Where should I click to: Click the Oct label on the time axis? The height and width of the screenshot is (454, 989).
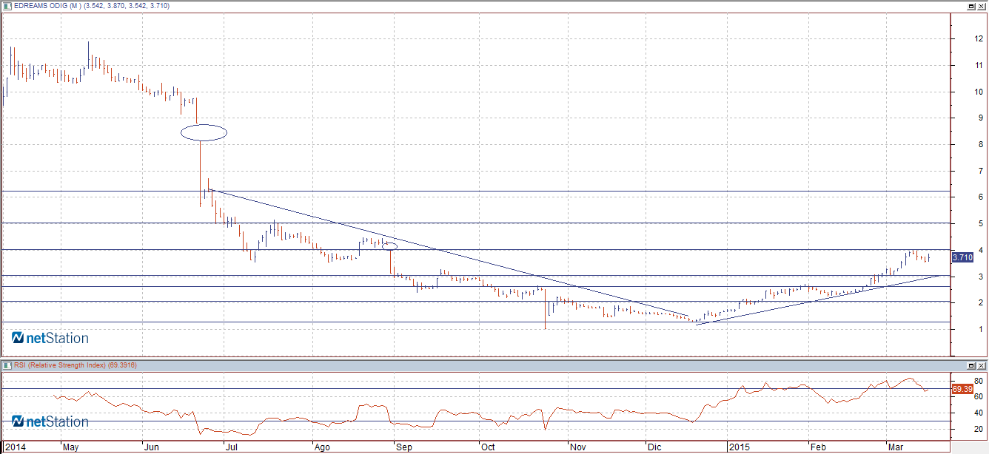coord(487,447)
